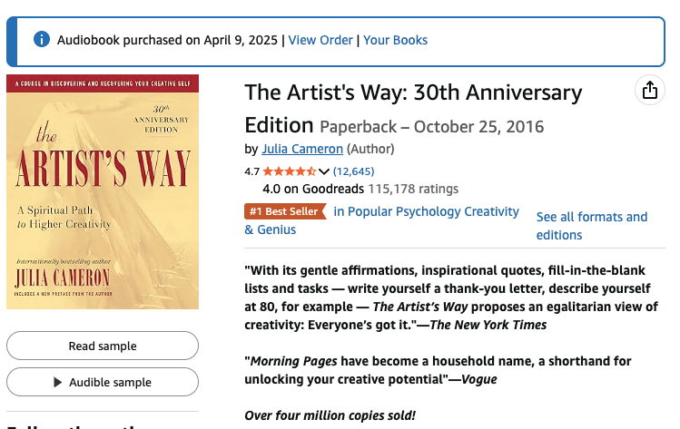Viewport: 680px width, 429px height.
Task: Open Popular Psychology Creativity & Genius category
Action: (425, 212)
